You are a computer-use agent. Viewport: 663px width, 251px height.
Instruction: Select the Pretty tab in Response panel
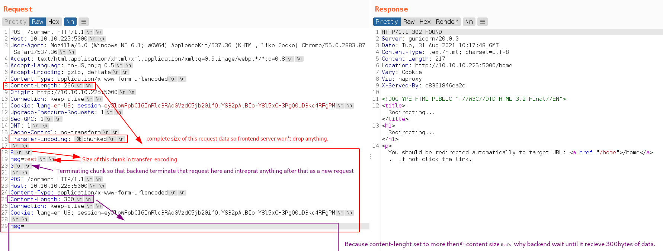click(x=387, y=22)
